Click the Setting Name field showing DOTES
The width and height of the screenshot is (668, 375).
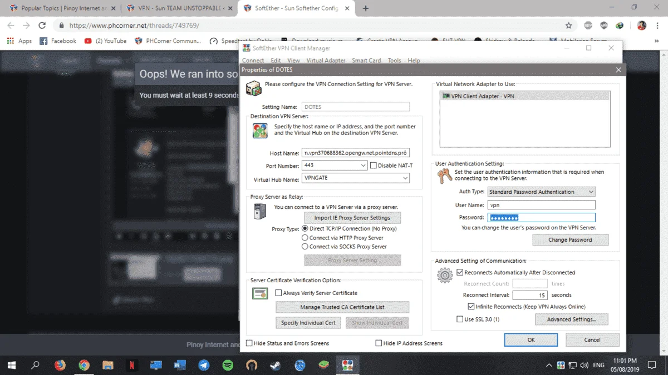click(356, 107)
